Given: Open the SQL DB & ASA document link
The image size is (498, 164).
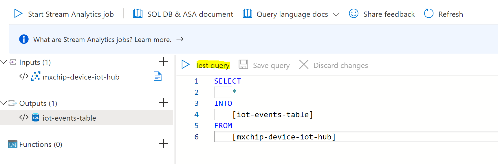Looking at the screenshot, I should 190,14.
